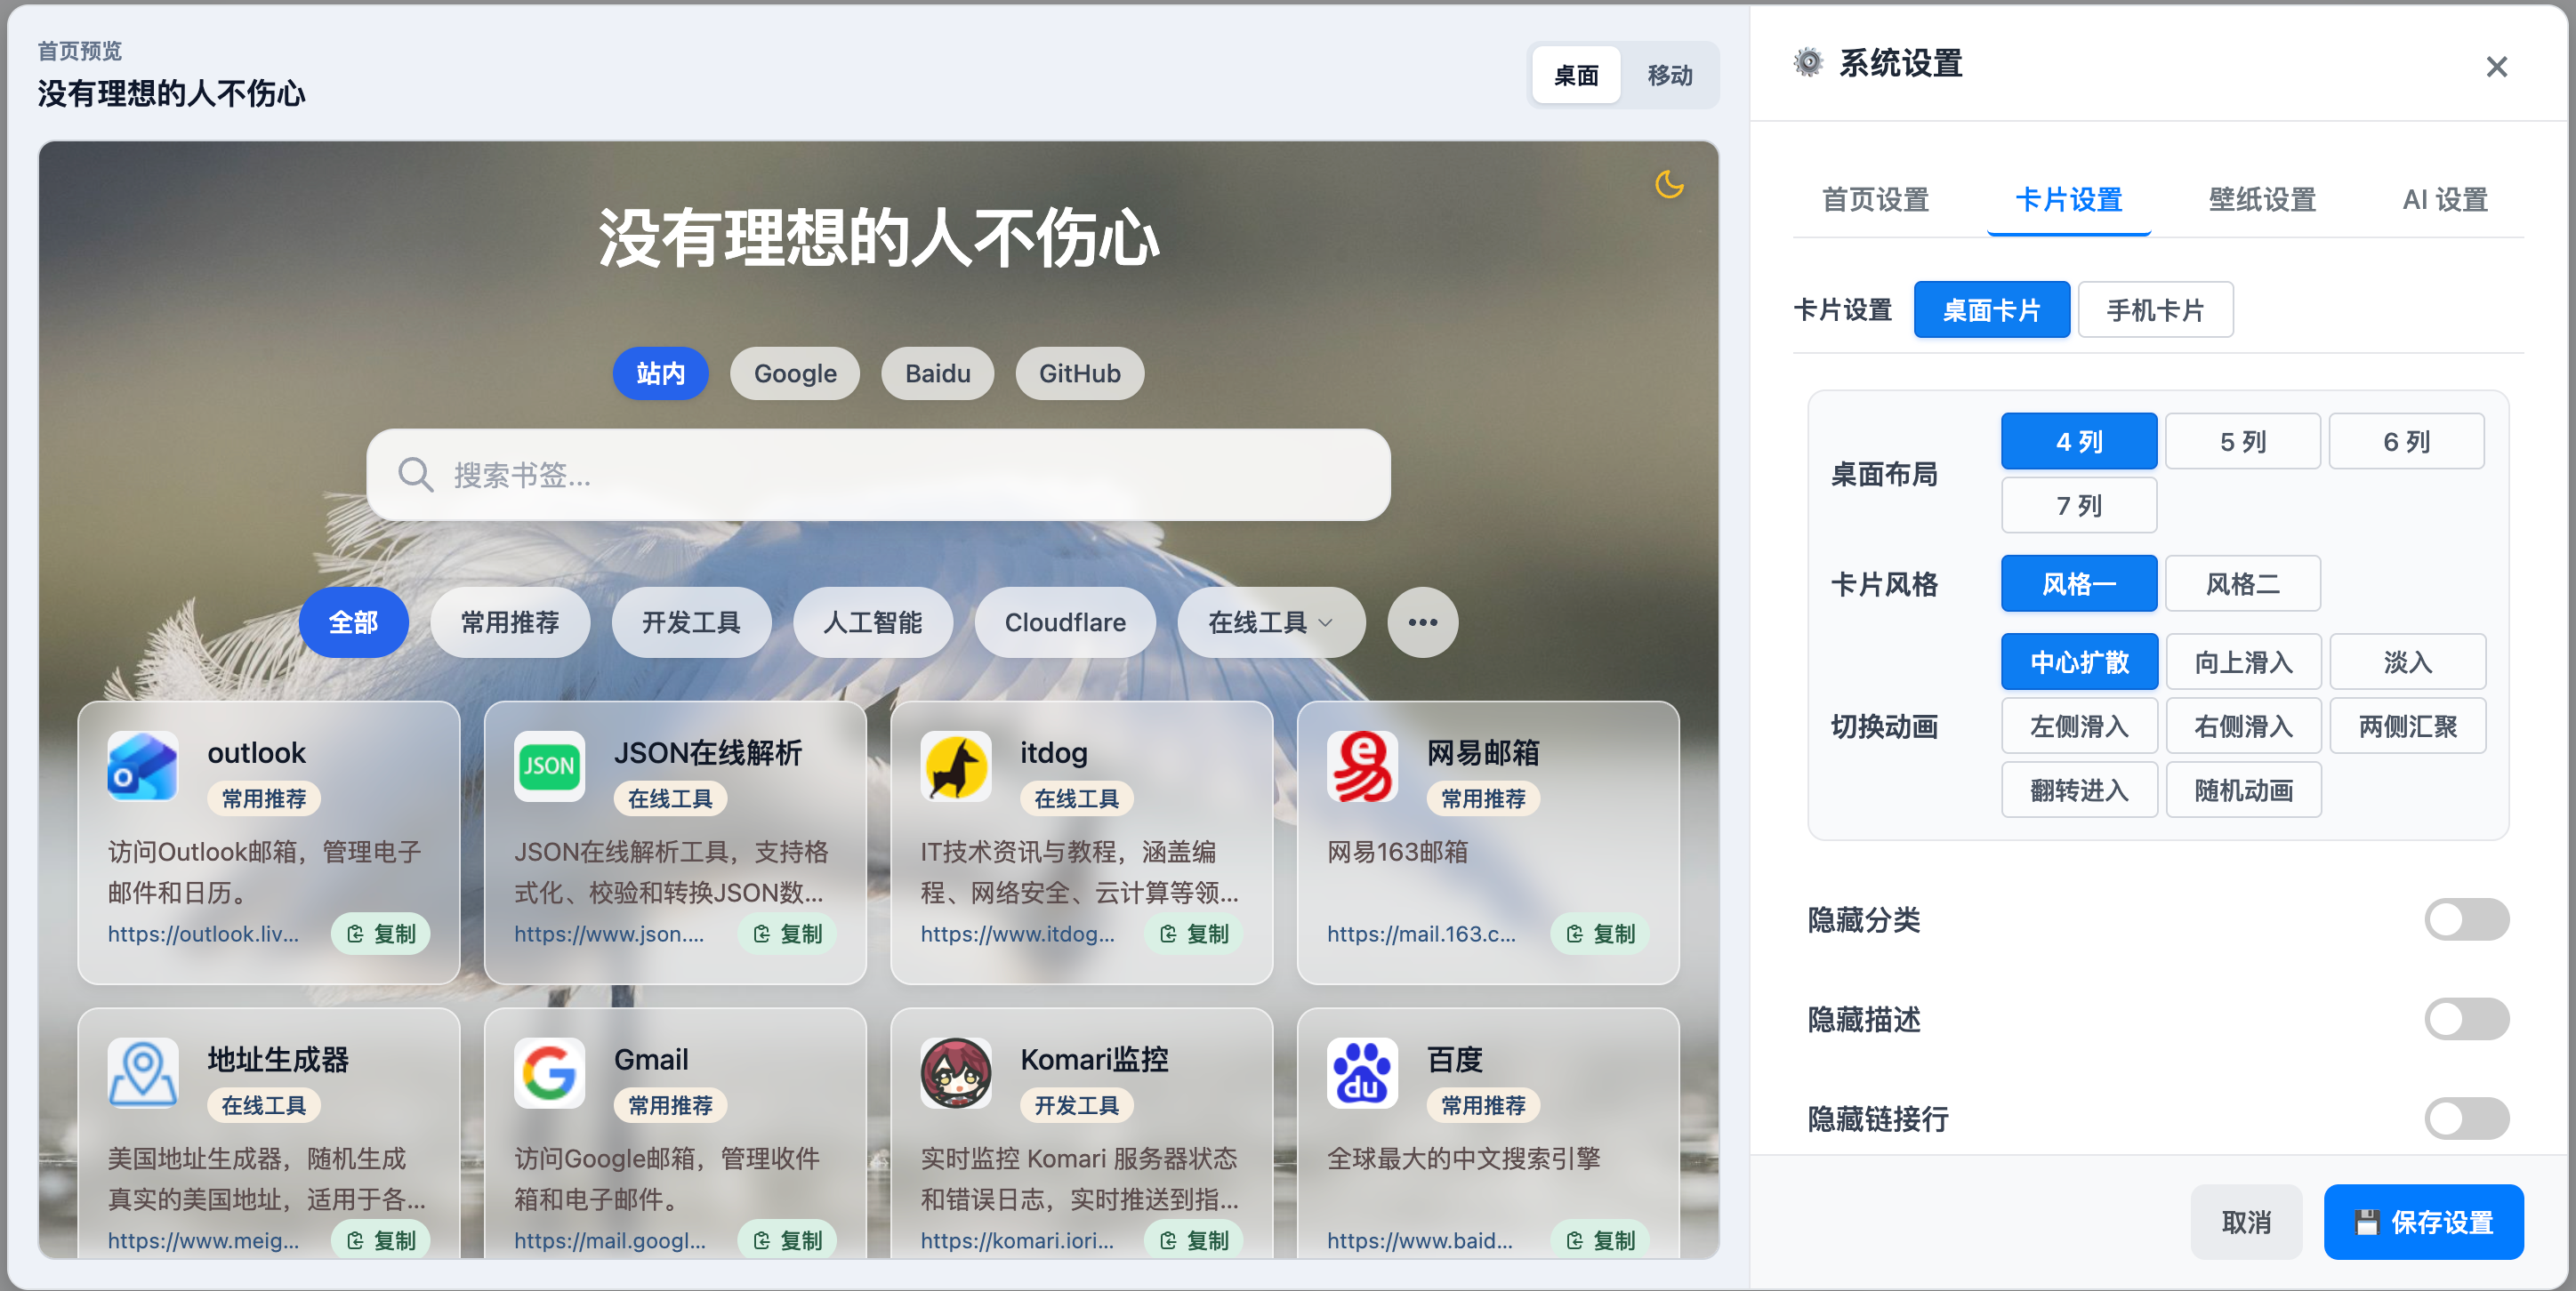Image resolution: width=2576 pixels, height=1291 pixels.
Task: Copy the Gmail link
Action: pyautogui.click(x=787, y=1239)
